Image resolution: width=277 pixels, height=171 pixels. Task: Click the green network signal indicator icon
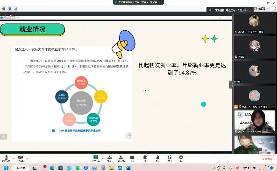pos(16,8)
